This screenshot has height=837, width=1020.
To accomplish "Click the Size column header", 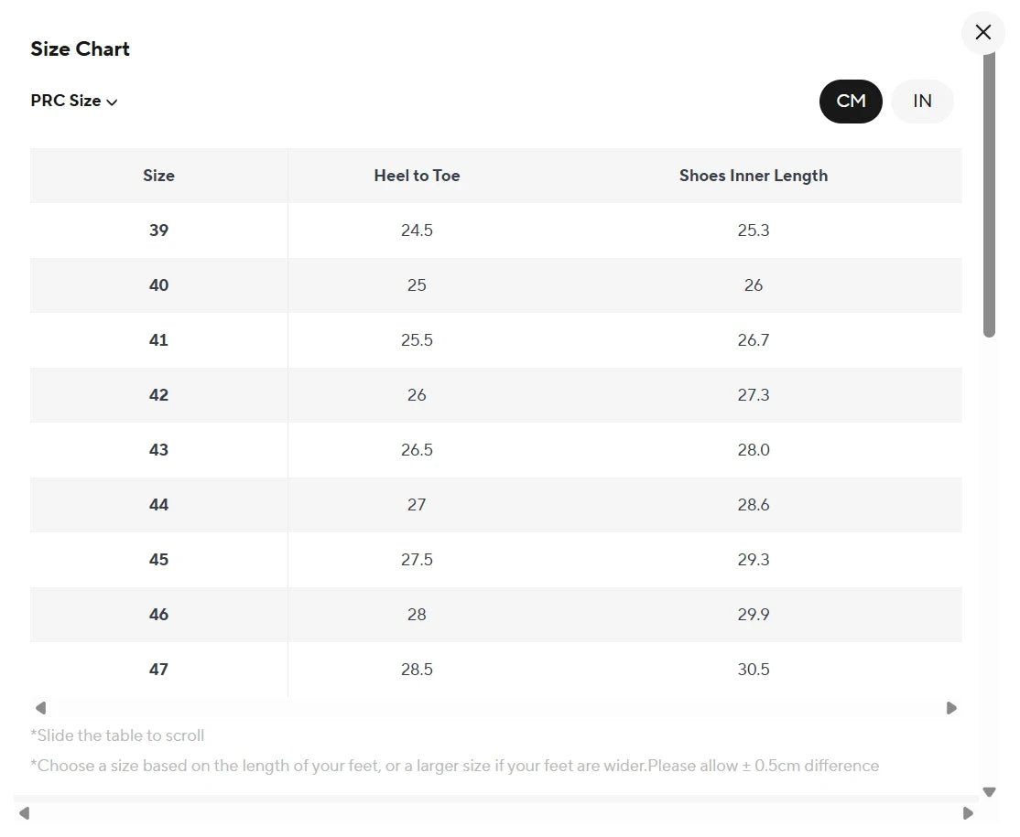I will coord(158,176).
